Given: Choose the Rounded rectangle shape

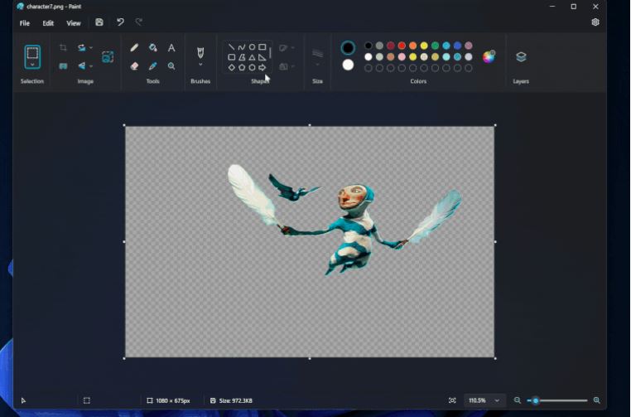Looking at the screenshot, I should pyautogui.click(x=231, y=57).
